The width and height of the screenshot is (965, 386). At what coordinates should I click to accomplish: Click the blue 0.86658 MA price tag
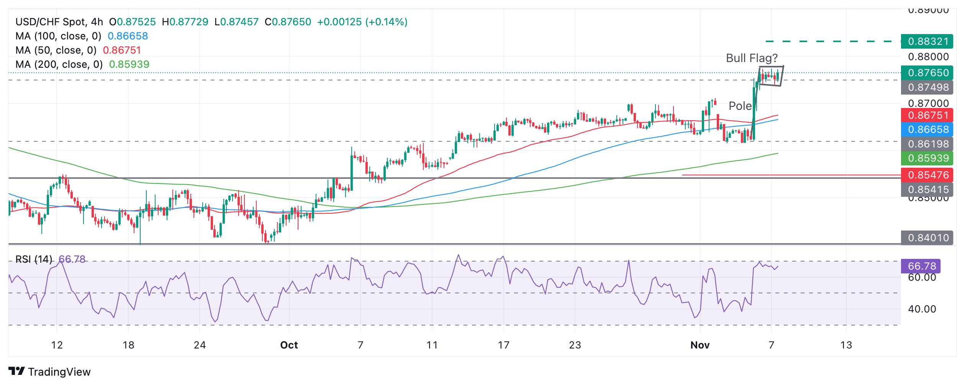click(927, 129)
